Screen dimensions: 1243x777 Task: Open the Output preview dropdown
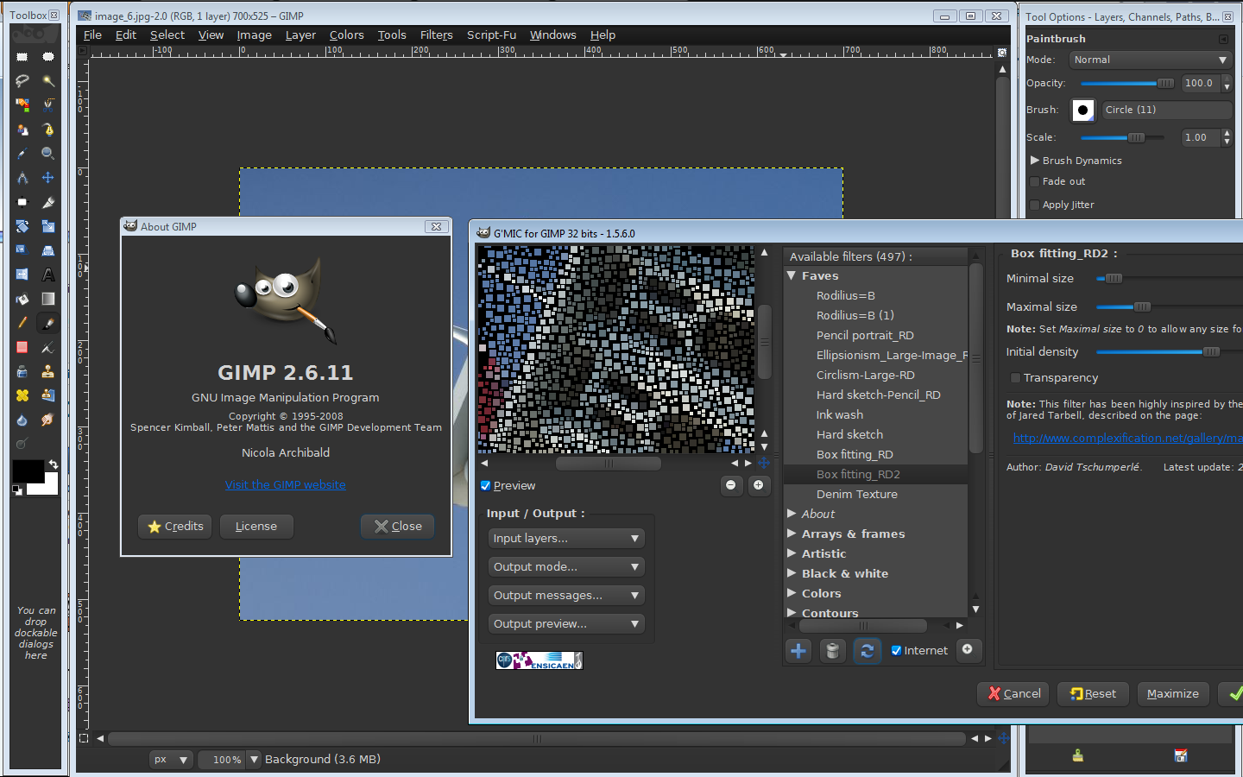click(566, 624)
